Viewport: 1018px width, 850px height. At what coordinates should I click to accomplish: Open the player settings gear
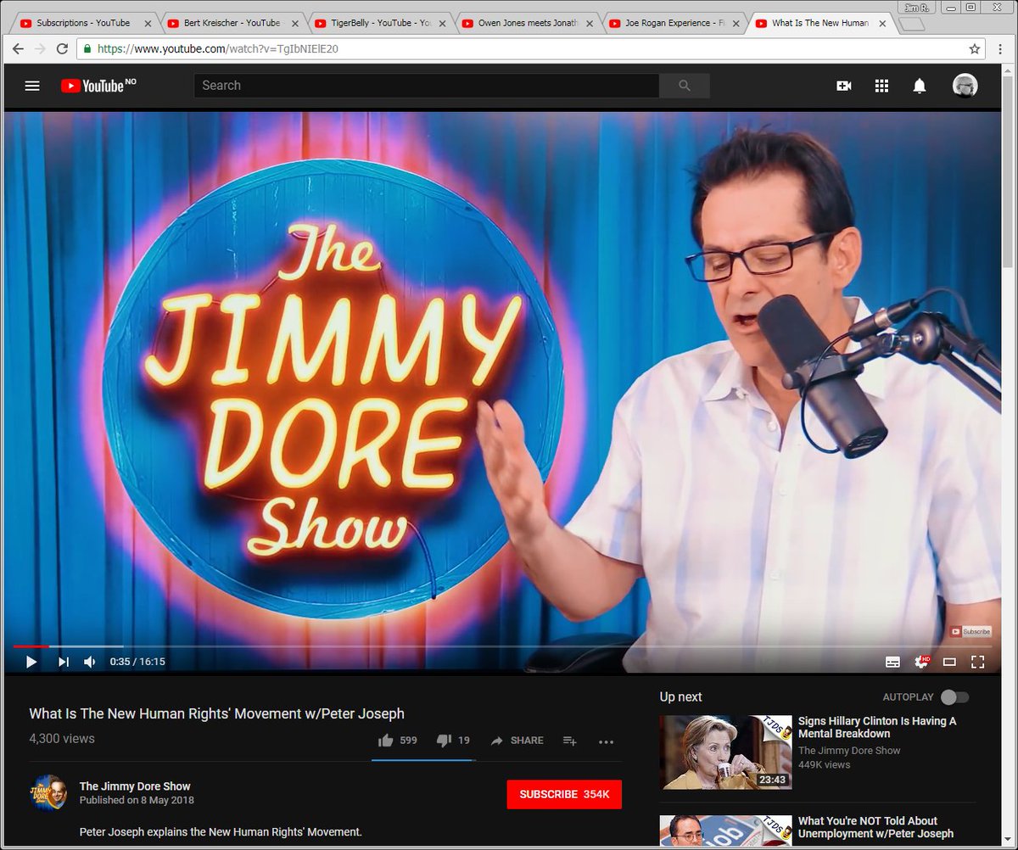tap(921, 662)
